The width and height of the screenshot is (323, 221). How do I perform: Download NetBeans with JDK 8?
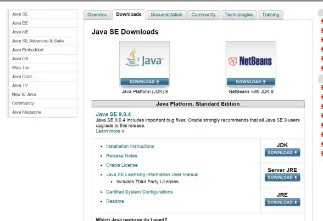coord(251,82)
